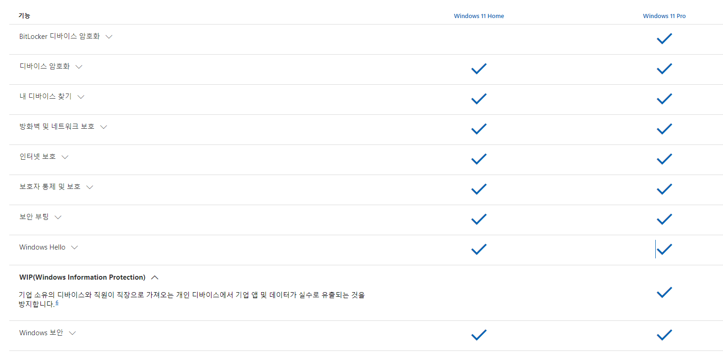Image resolution: width=723 pixels, height=363 pixels.
Task: Click the Pro checkmark for 디바이스 암호화
Action: (664, 69)
